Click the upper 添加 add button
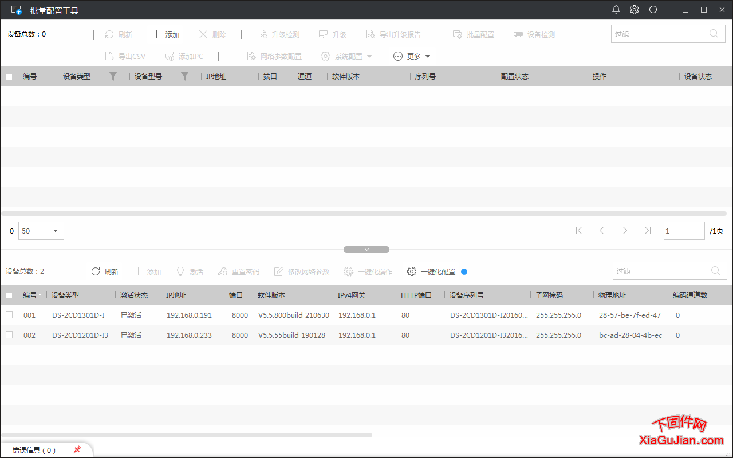733x458 pixels. (165, 34)
